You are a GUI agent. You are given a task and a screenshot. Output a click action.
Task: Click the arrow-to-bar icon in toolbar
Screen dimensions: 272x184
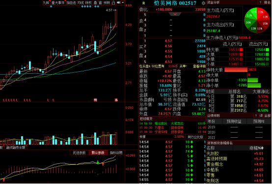pyautogui.click(x=119, y=2)
